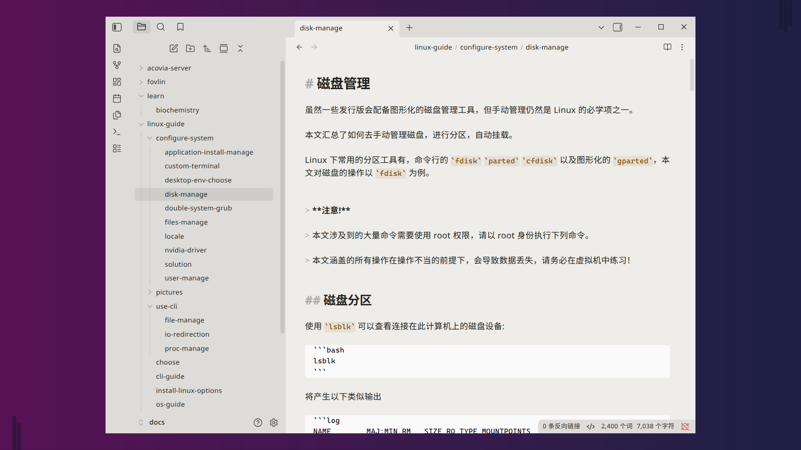Screen dimensions: 801x450
Task: Open the note's more options menu
Action: coord(682,47)
